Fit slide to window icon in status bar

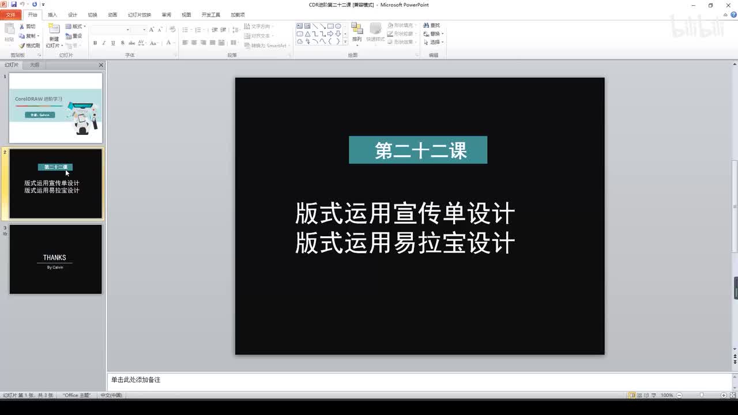(732, 395)
